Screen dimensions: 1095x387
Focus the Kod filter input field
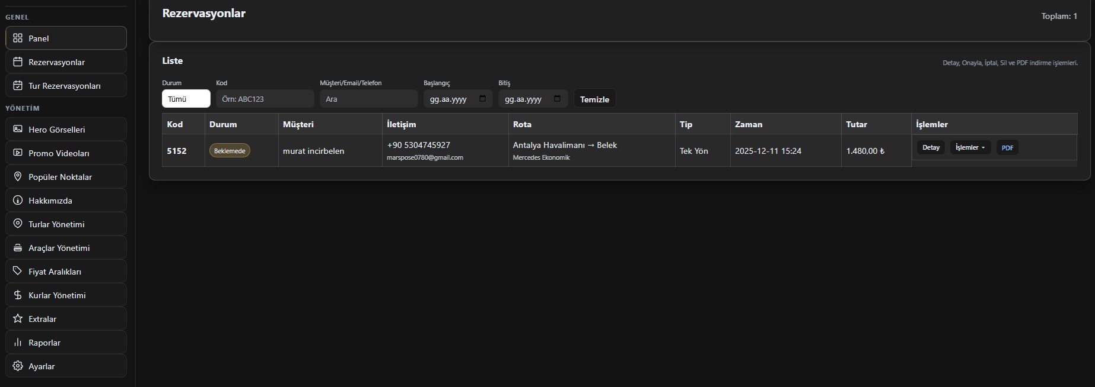coord(265,99)
